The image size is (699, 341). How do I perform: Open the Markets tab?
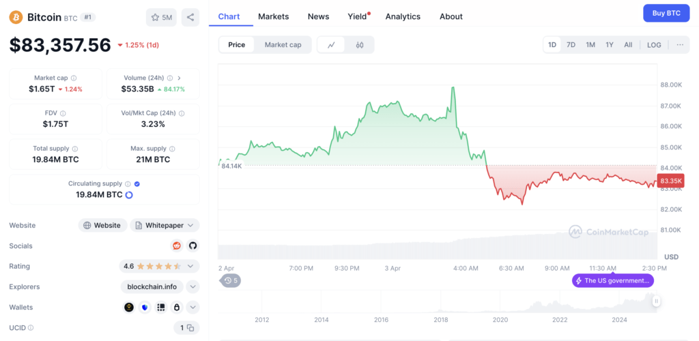(x=273, y=16)
